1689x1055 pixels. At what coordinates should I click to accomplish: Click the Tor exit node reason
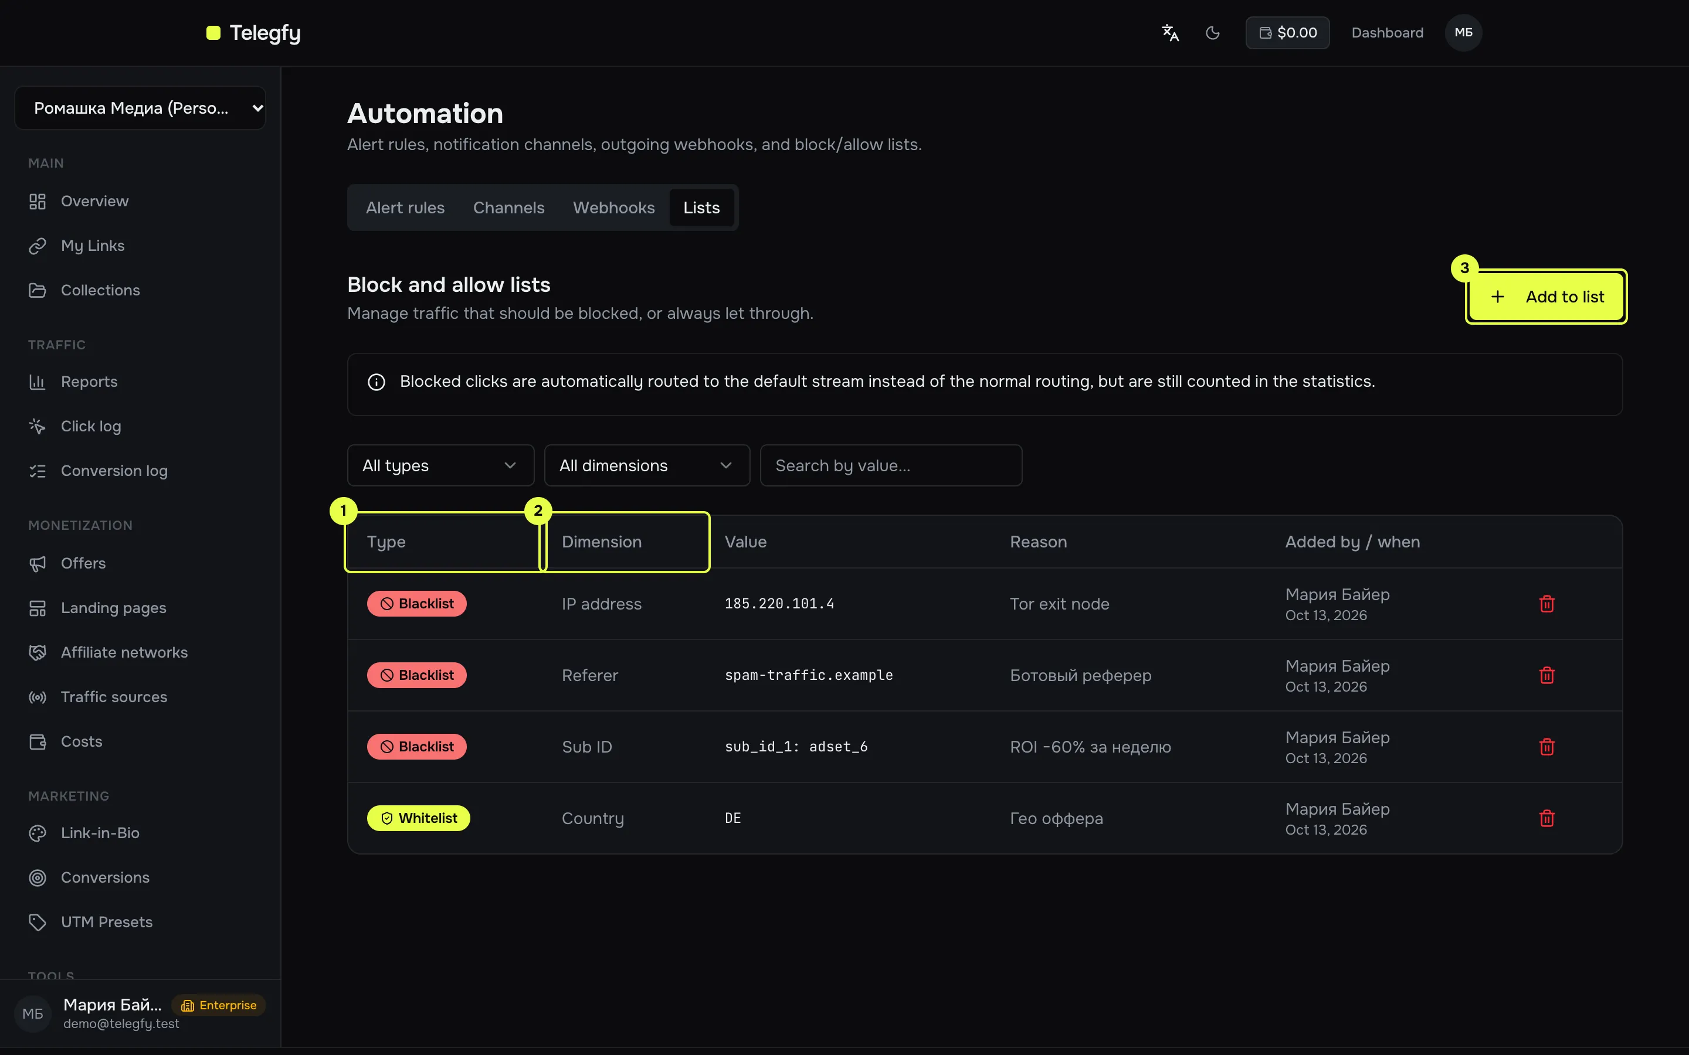click(1059, 604)
